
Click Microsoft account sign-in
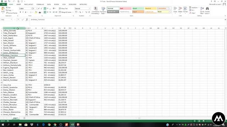216,5
